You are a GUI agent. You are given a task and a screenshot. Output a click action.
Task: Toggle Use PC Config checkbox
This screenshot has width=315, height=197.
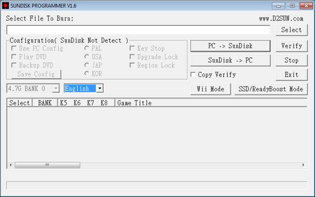[x=14, y=48]
